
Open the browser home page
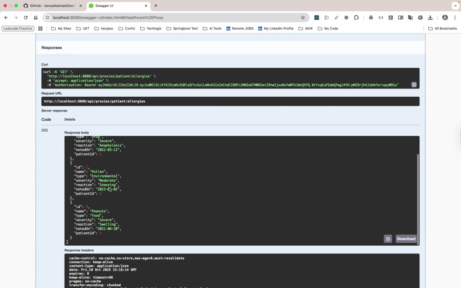click(x=35, y=18)
